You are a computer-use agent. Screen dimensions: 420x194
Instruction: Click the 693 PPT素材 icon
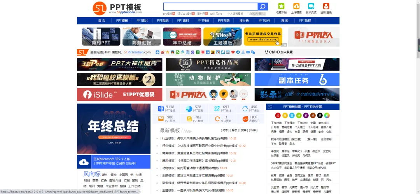pyautogui.click(x=217, y=109)
